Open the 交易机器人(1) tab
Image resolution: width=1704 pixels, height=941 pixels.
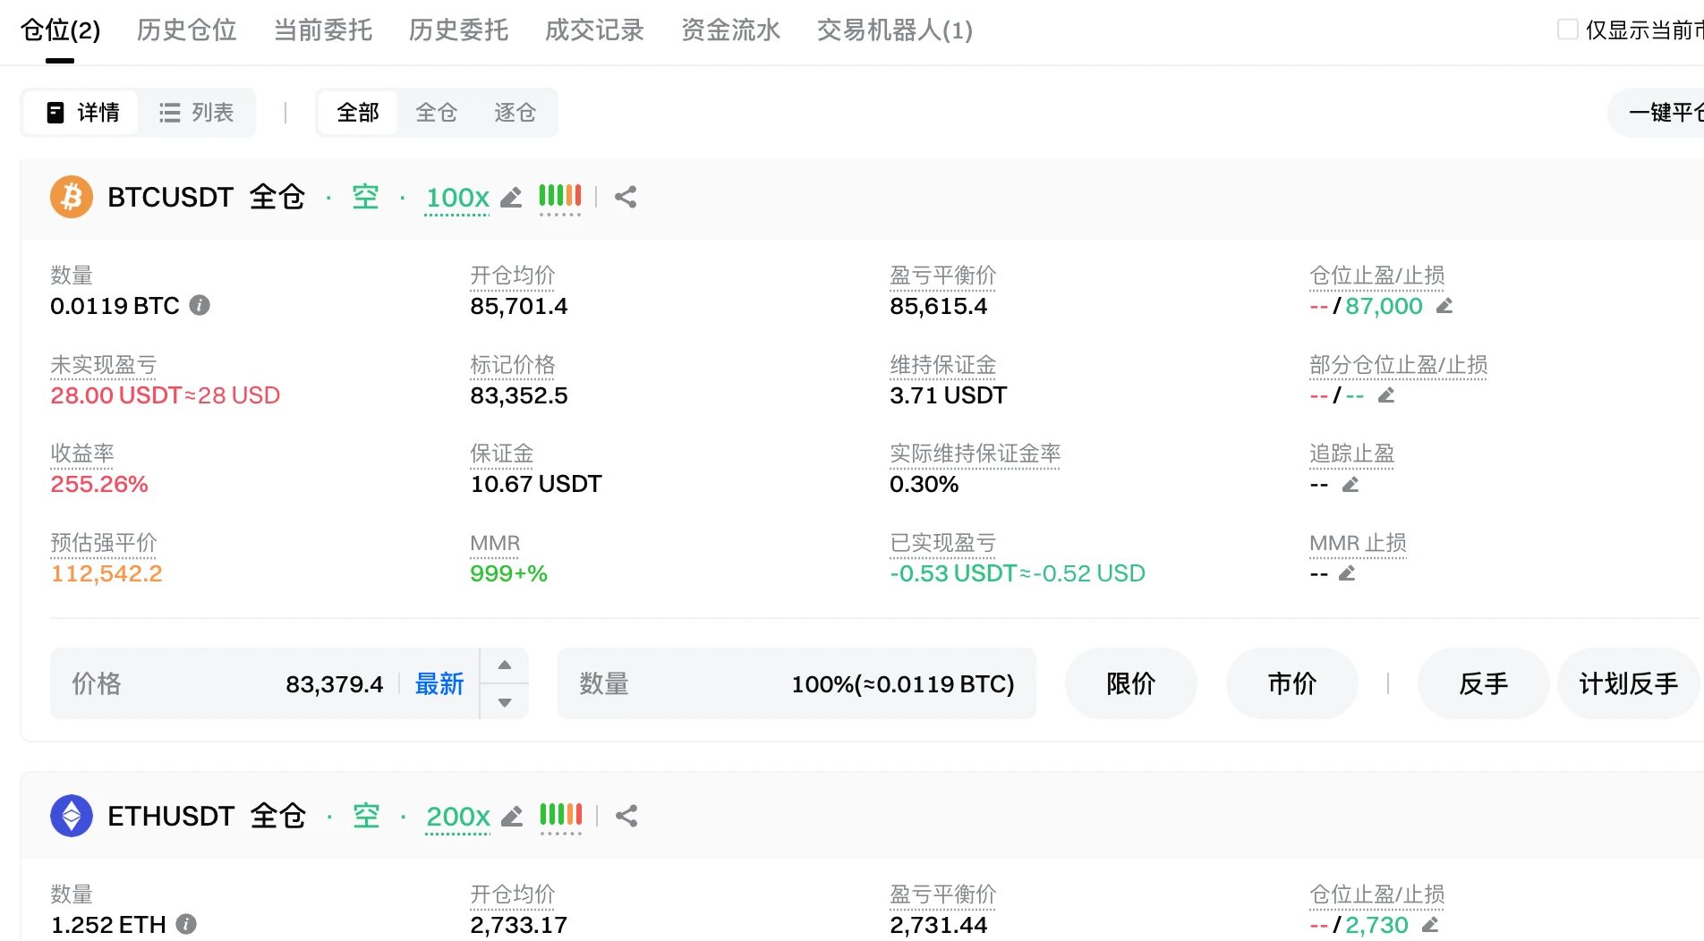(x=895, y=30)
